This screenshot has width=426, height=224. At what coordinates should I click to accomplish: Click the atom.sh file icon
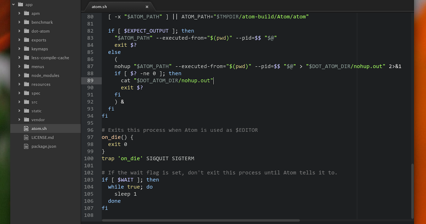(26, 129)
